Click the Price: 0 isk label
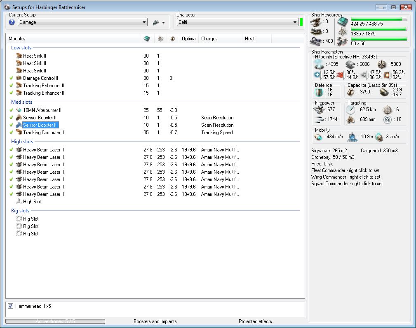 click(x=322, y=164)
